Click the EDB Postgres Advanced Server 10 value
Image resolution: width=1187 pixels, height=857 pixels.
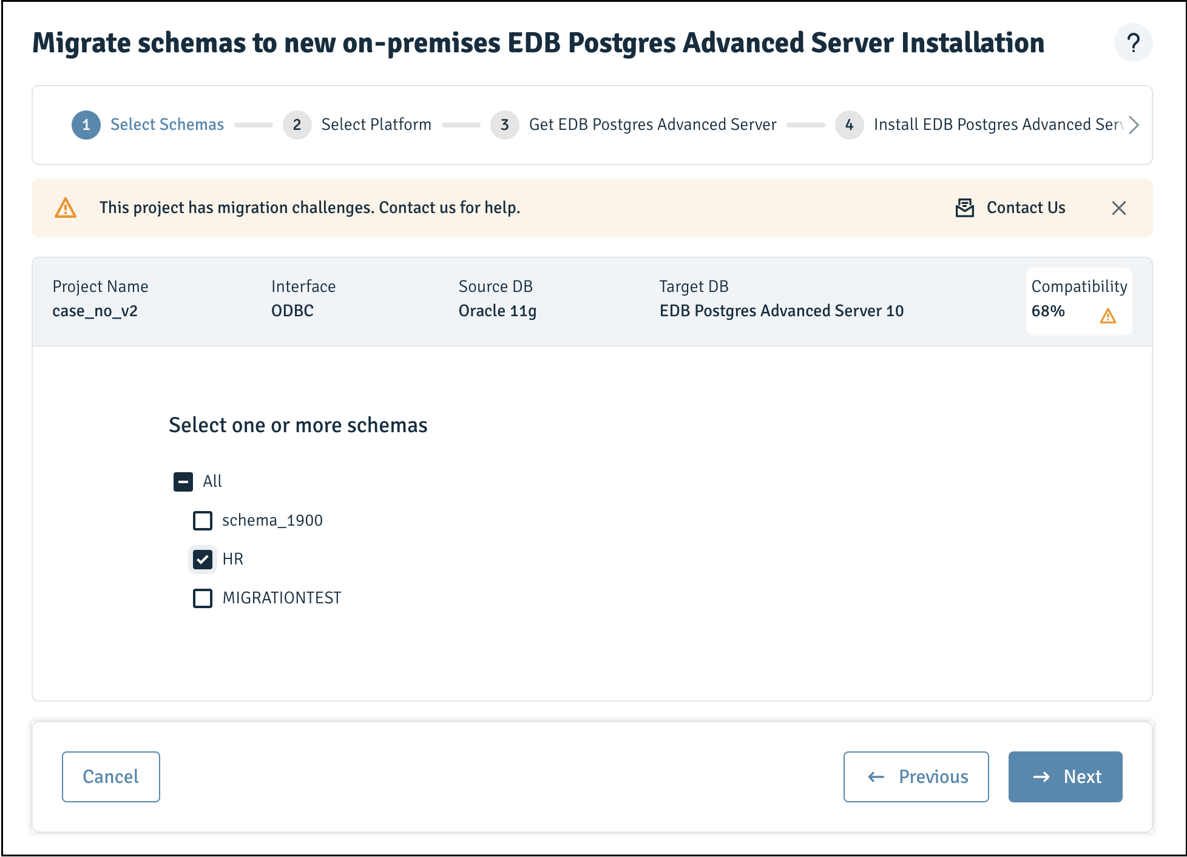(x=782, y=311)
